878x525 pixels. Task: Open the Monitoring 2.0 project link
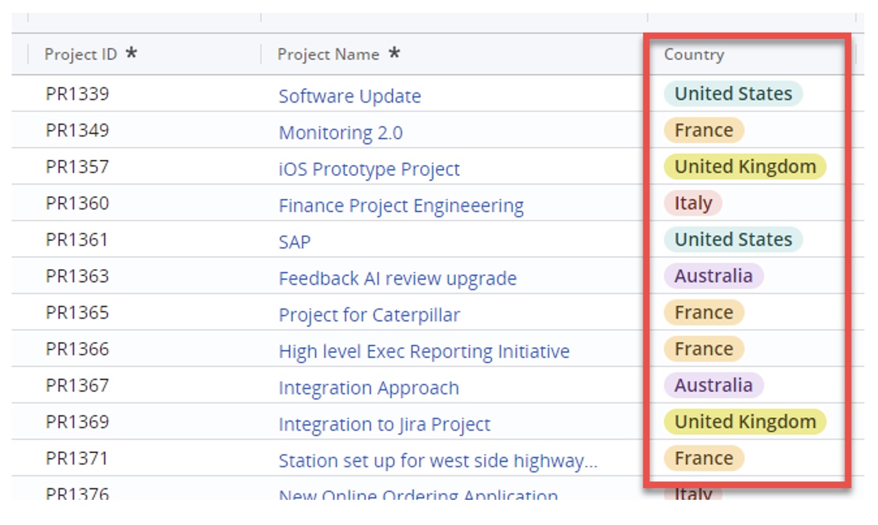click(340, 133)
